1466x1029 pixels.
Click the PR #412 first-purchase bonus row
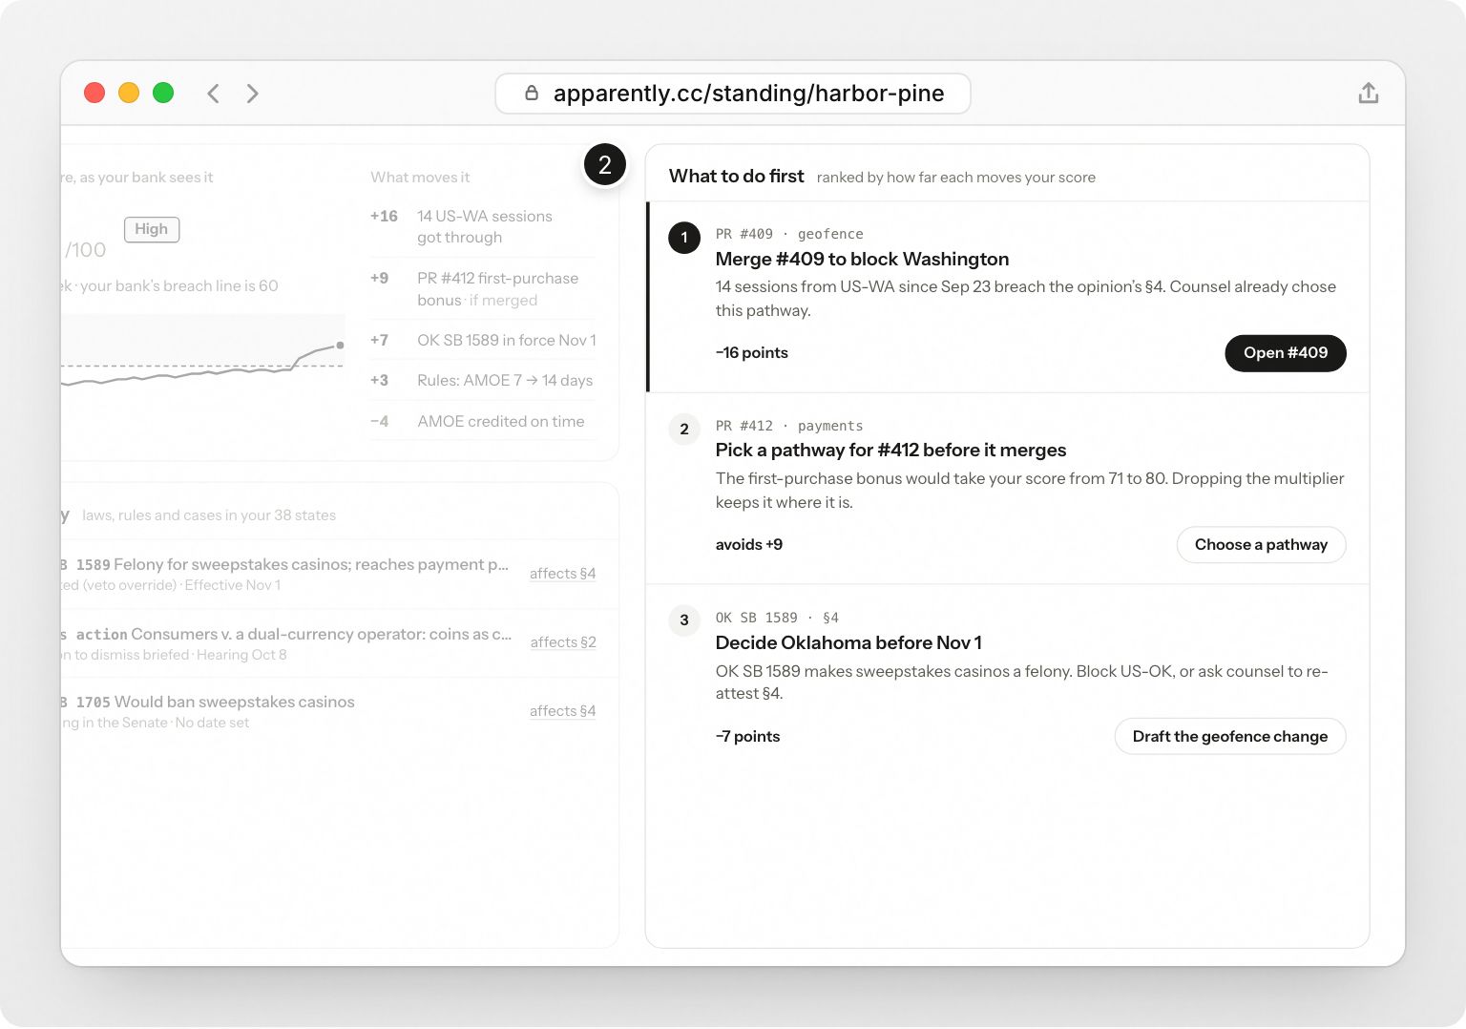click(483, 289)
